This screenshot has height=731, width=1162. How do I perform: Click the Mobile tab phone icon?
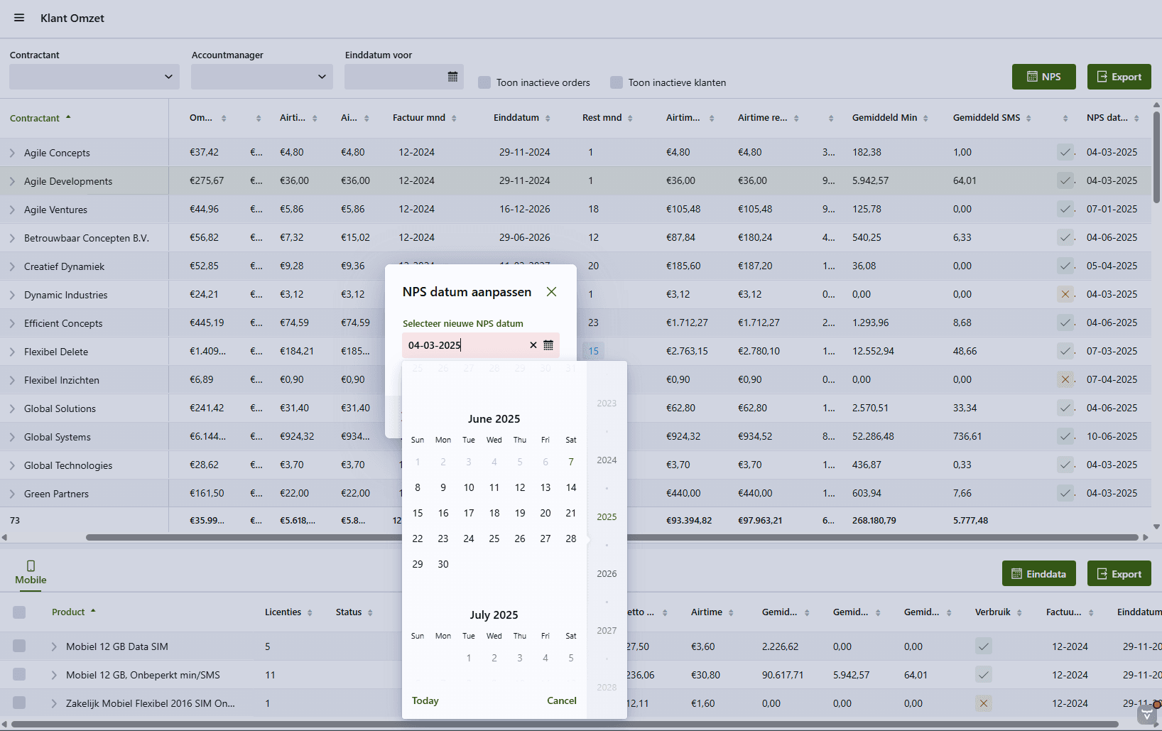[31, 566]
